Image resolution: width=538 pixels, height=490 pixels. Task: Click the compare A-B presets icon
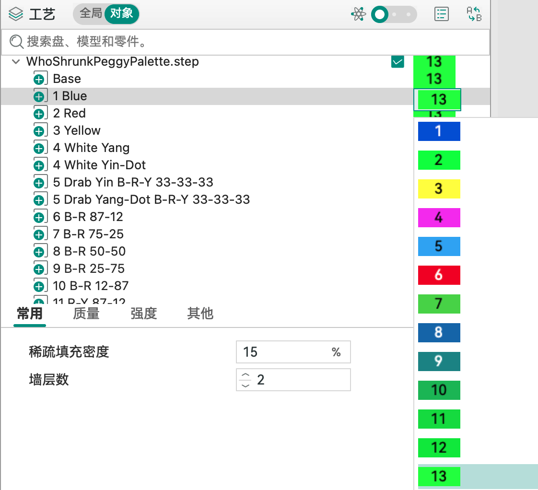[474, 14]
